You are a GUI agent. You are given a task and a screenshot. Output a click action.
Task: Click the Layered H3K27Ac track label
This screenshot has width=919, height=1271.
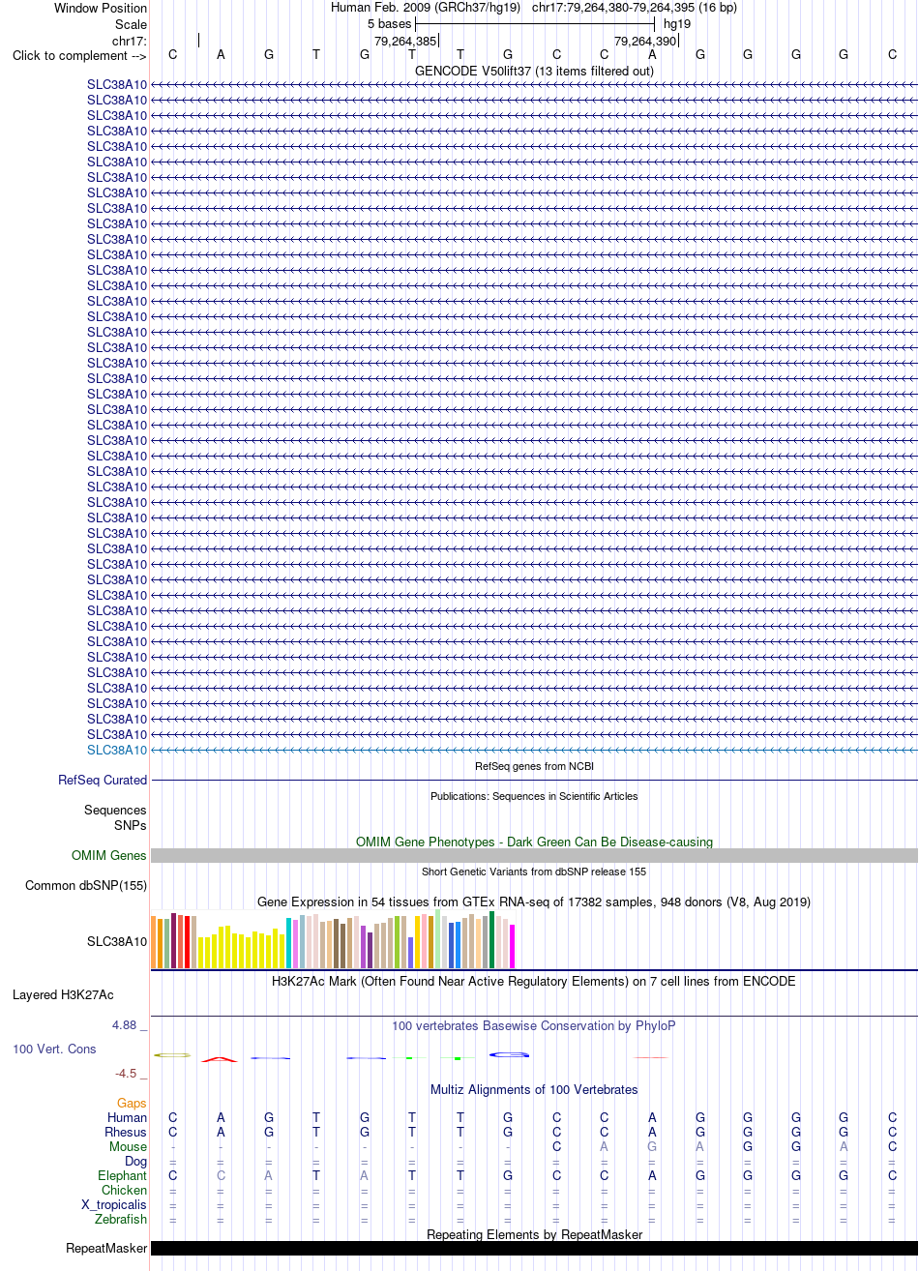(x=63, y=994)
